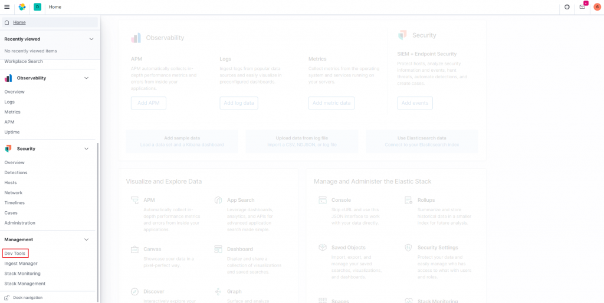Click the Dashboard icon
The image size is (604, 303).
(218, 249)
